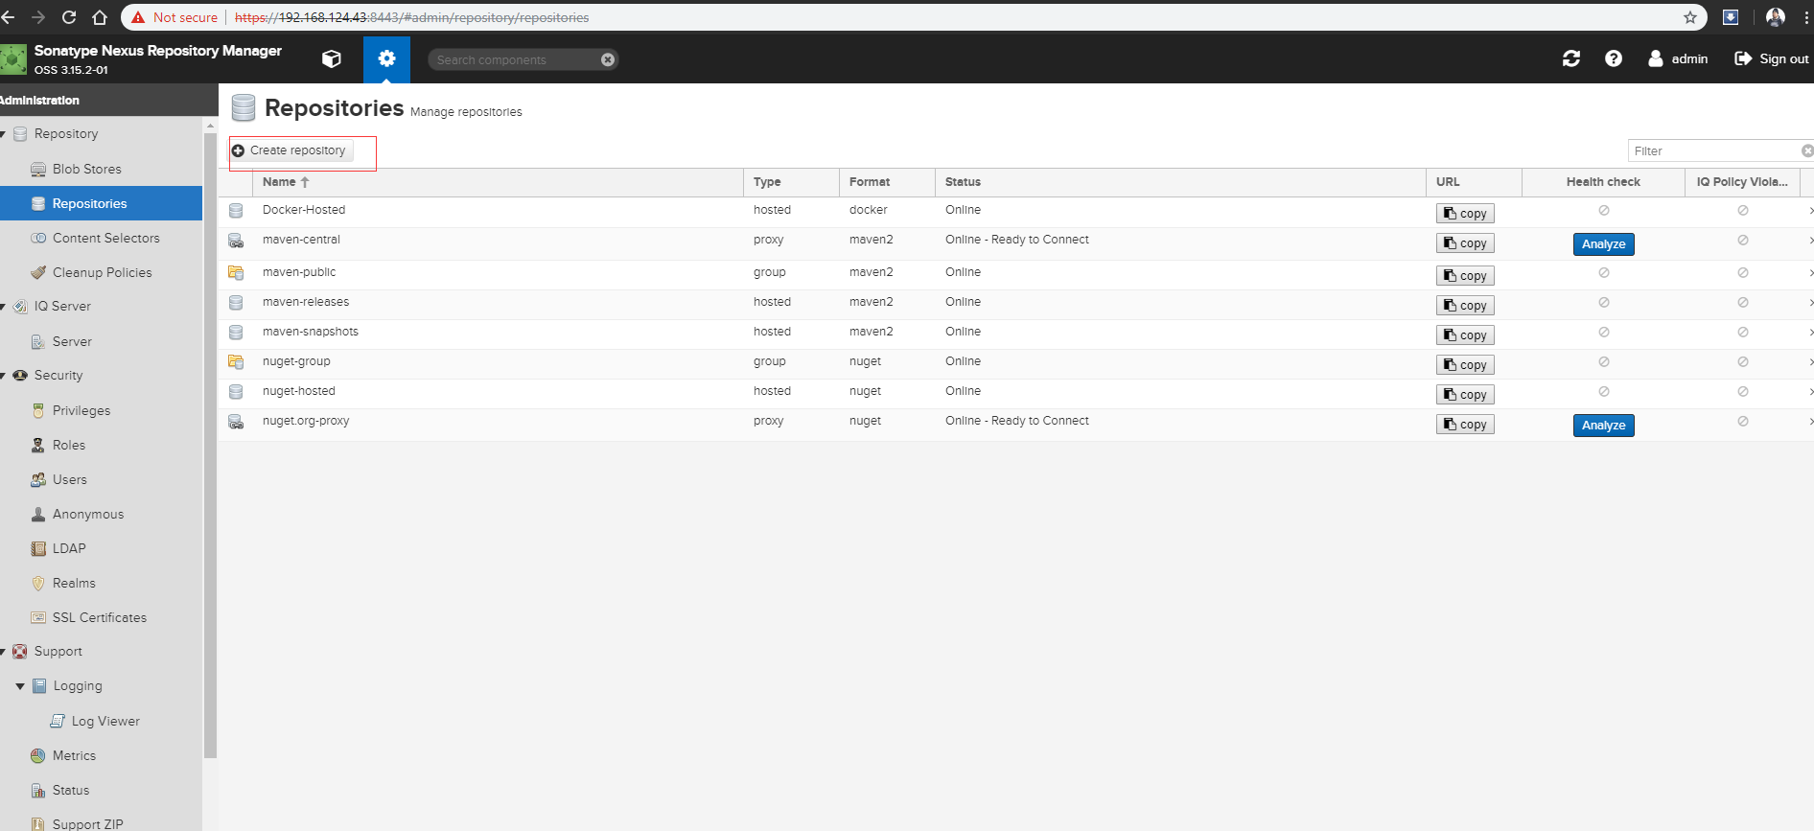The width and height of the screenshot is (1814, 831).
Task: Collapse the Support tree section
Action: 4,652
